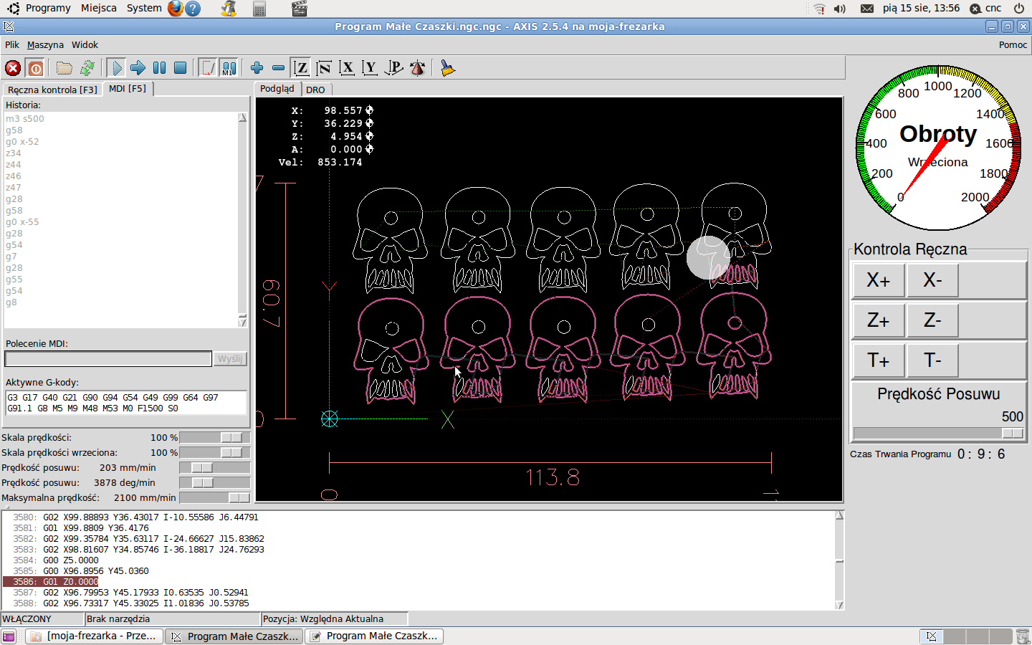
Task: Zoom out the preview with minus icon
Action: 278,68
